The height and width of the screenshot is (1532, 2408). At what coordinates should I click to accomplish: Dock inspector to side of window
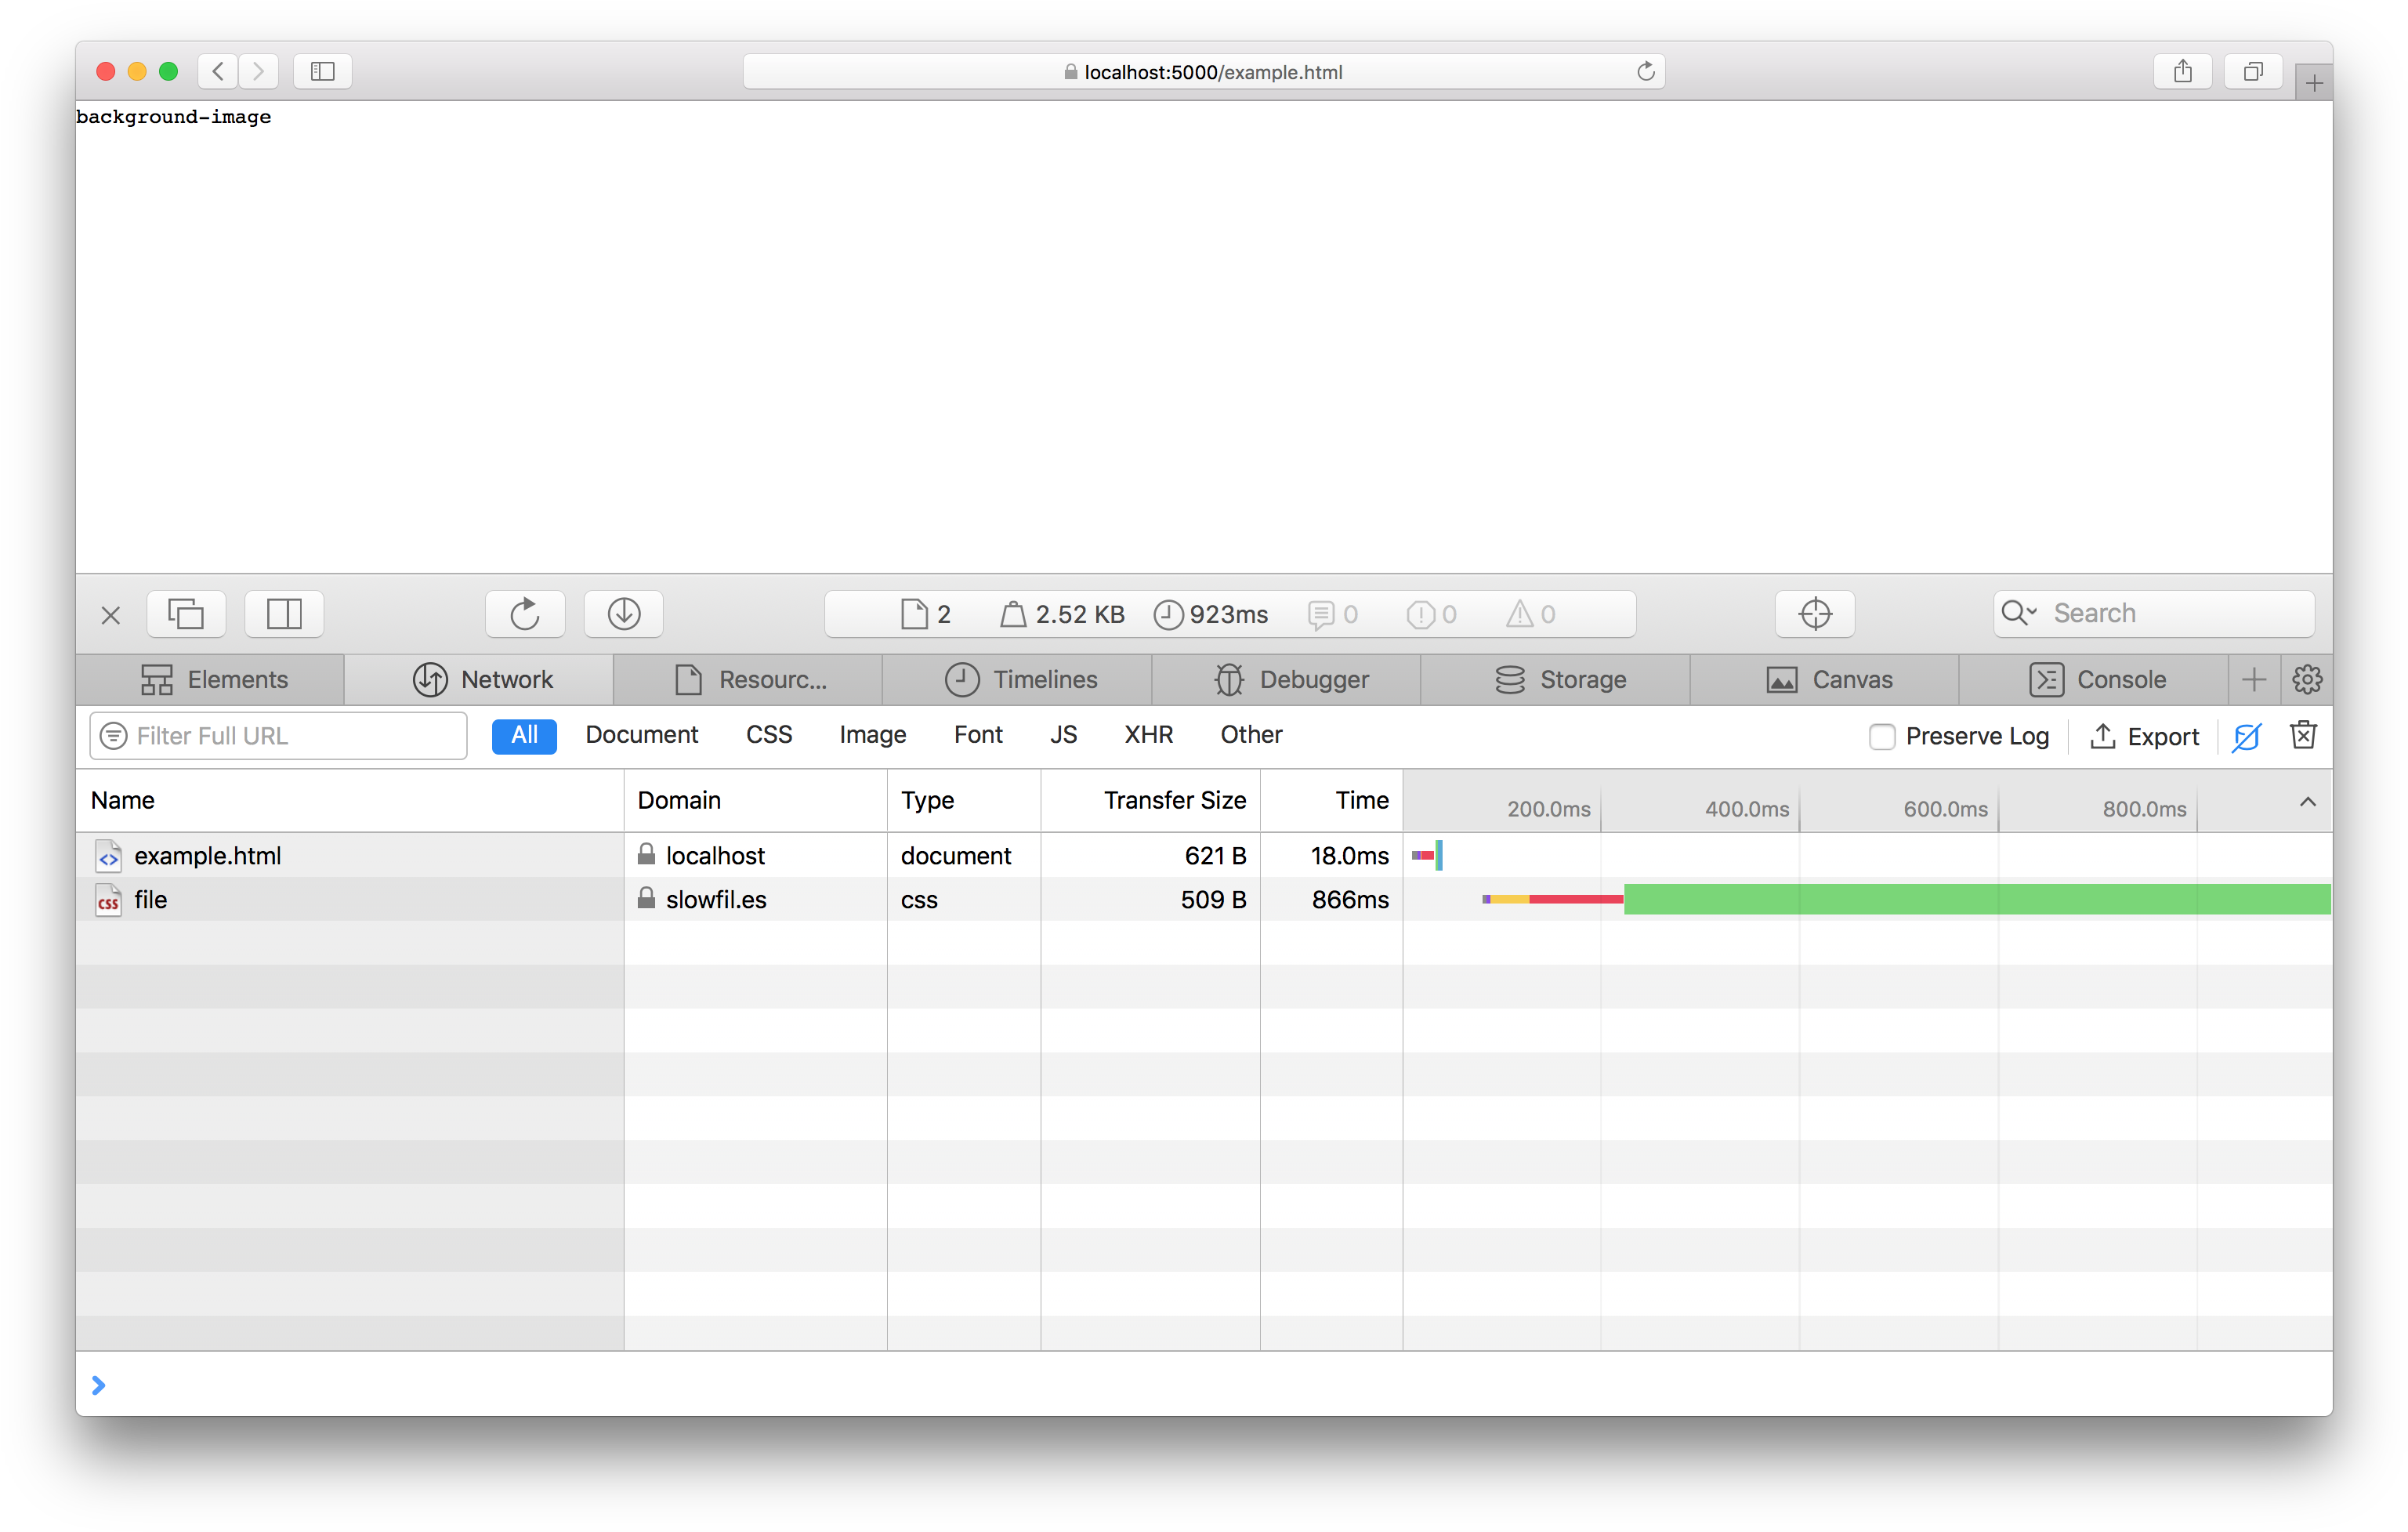tap(284, 613)
